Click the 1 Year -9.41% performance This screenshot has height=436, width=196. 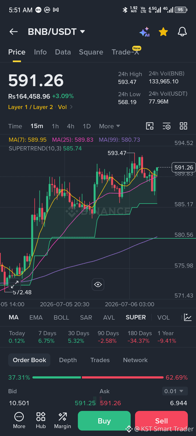click(167, 337)
